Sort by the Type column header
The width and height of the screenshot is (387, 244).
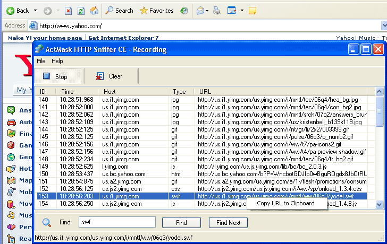pos(181,92)
